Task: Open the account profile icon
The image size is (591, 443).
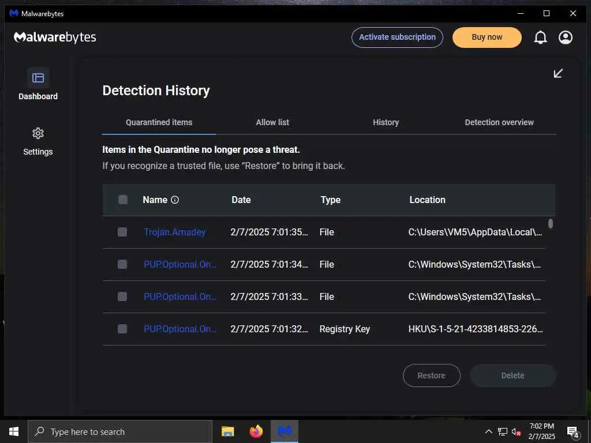Action: point(566,37)
